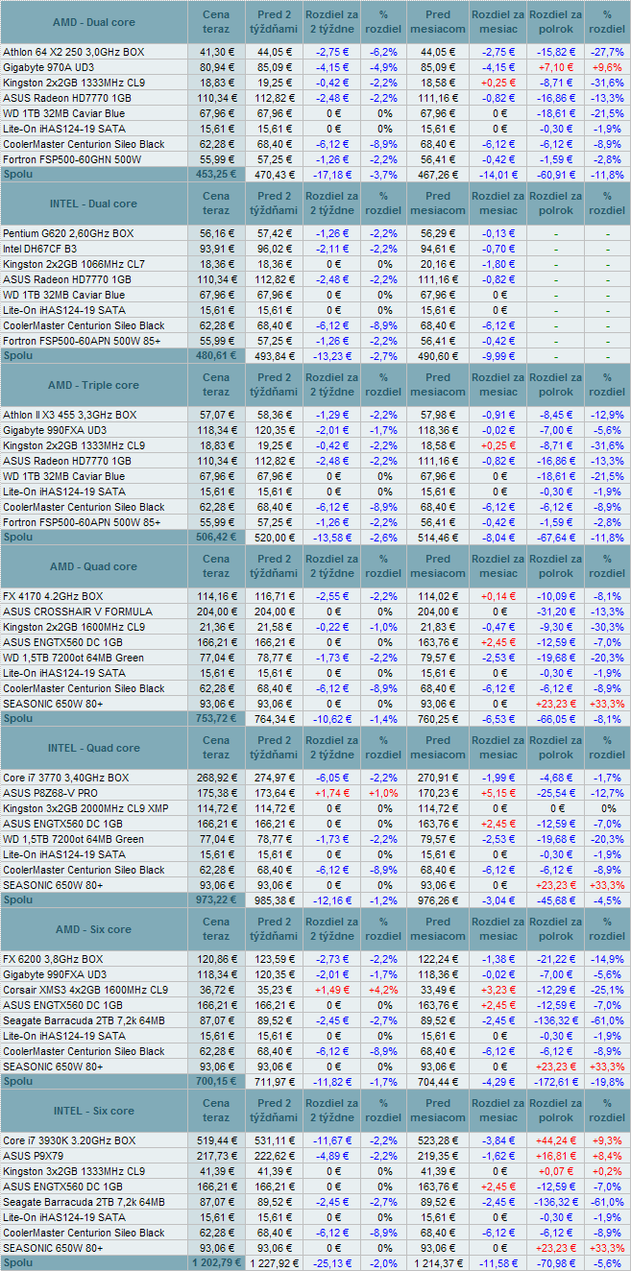Click the "AMD - Dual core" section header
631x1271 pixels.
[x=93, y=22]
